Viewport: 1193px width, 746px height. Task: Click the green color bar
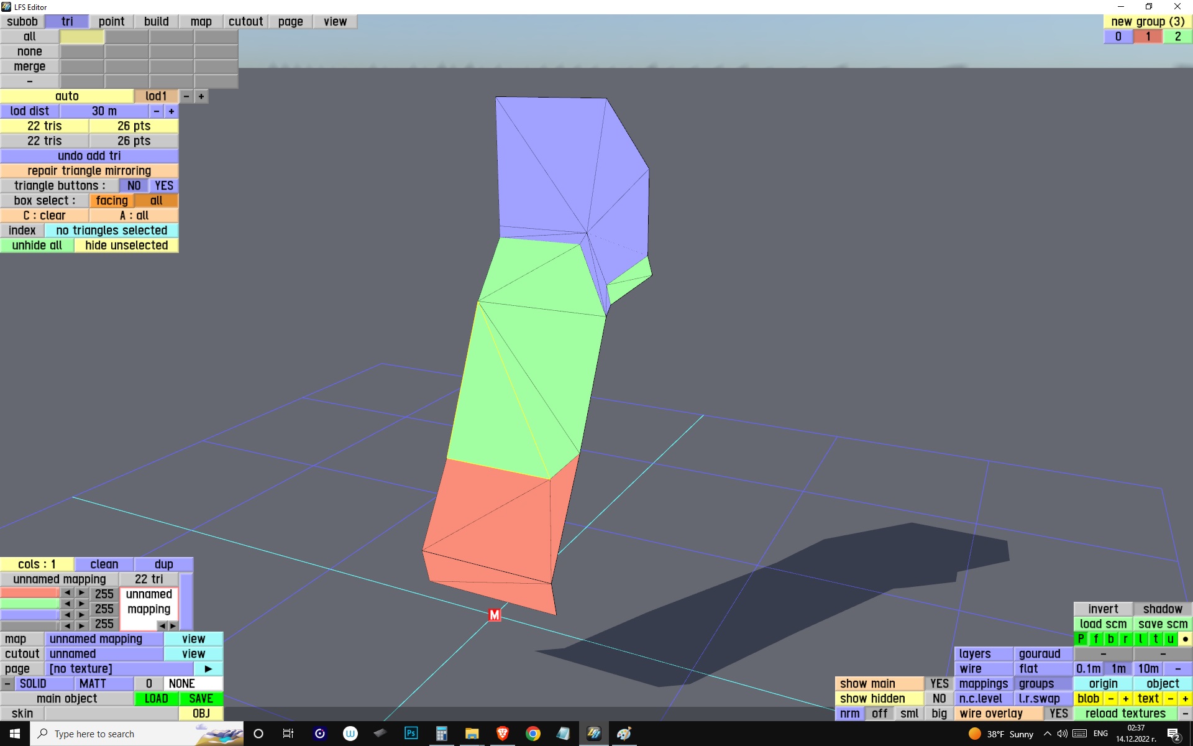pos(29,604)
